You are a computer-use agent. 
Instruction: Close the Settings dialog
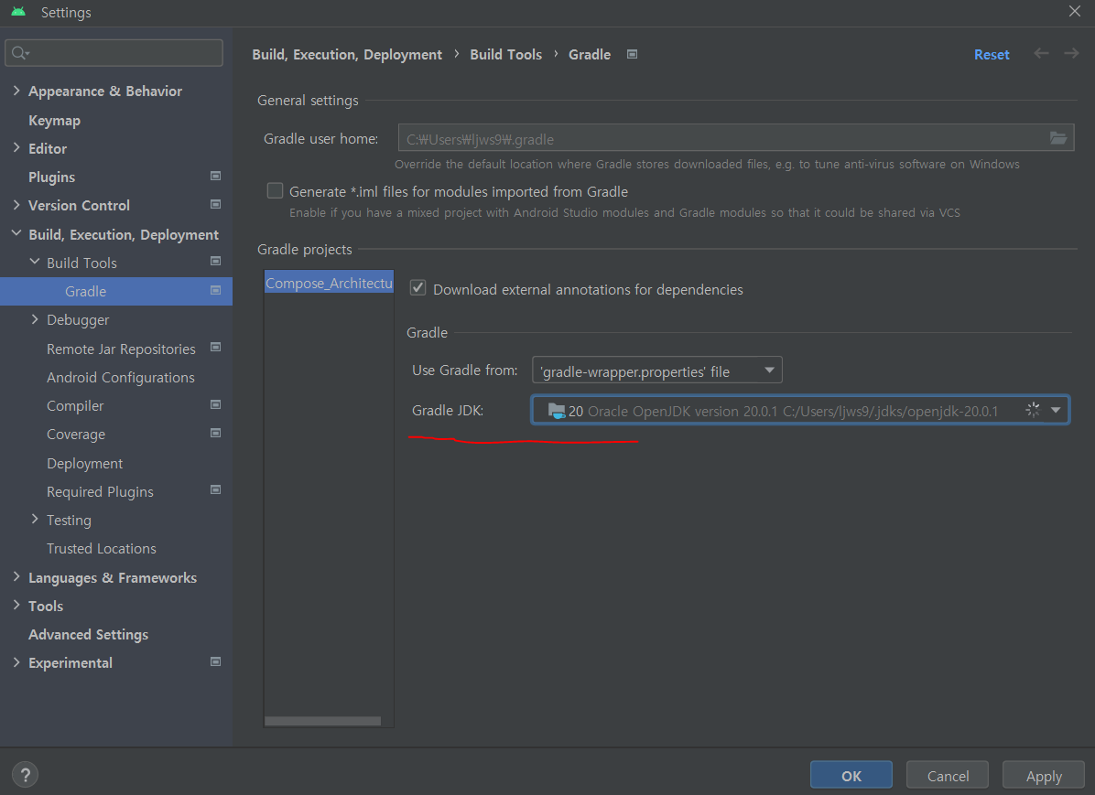tap(1075, 11)
